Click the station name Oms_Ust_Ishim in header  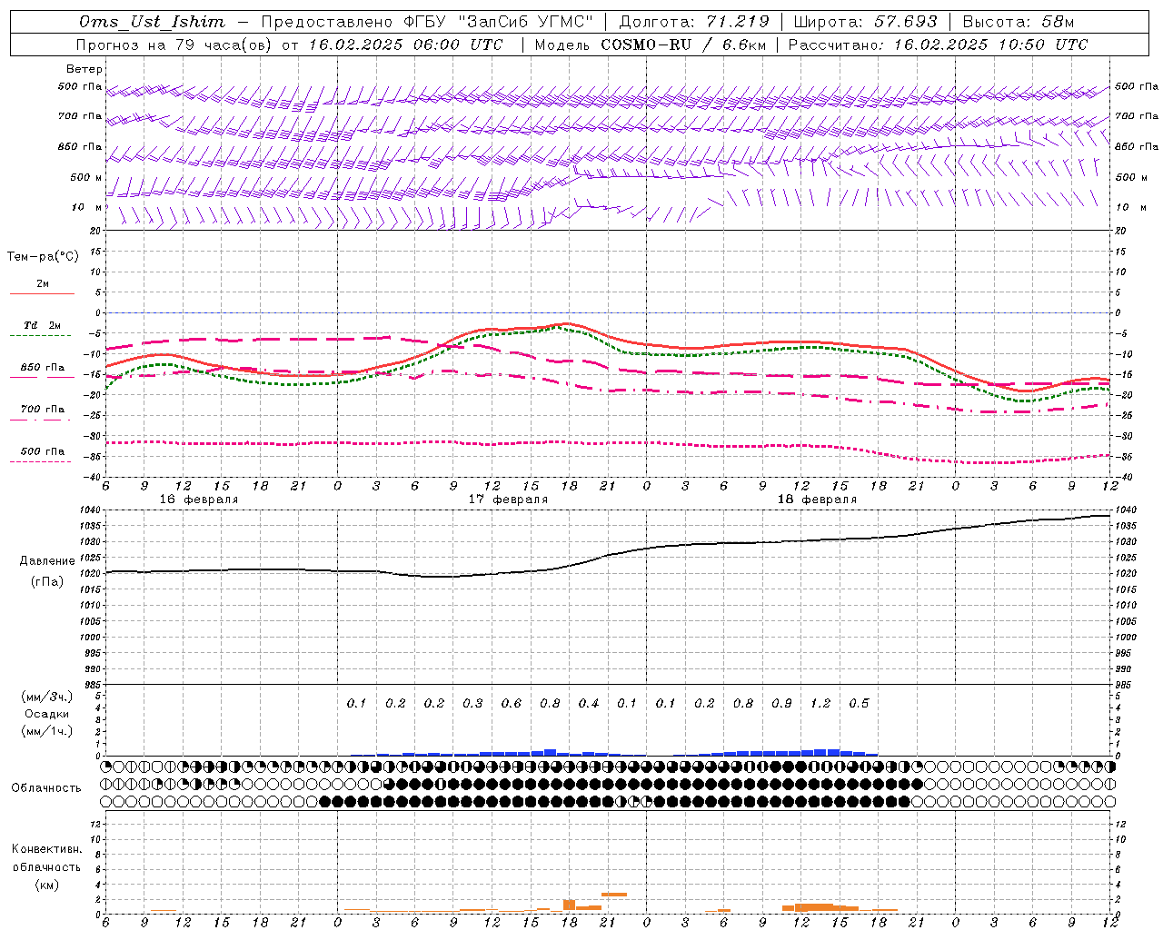(152, 22)
